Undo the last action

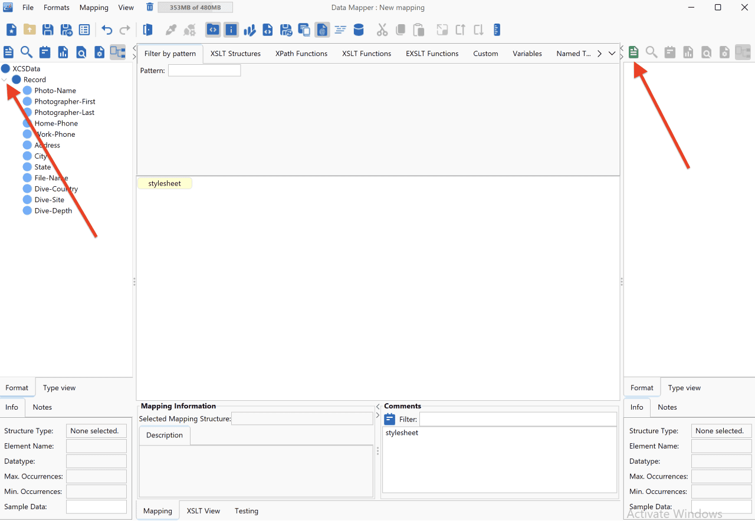tap(107, 29)
